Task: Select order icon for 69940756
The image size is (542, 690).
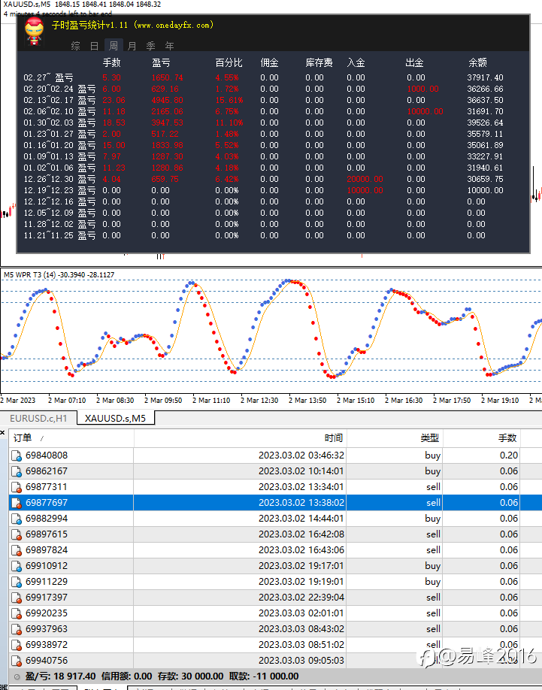Action: pyautogui.click(x=17, y=661)
